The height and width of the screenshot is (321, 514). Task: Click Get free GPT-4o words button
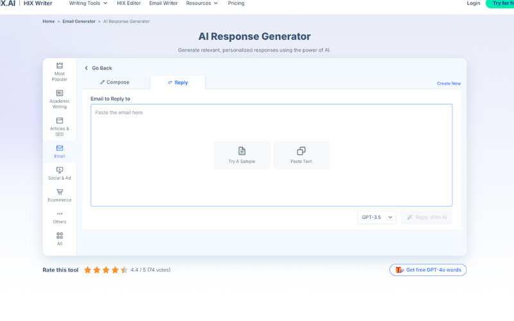[x=428, y=270]
